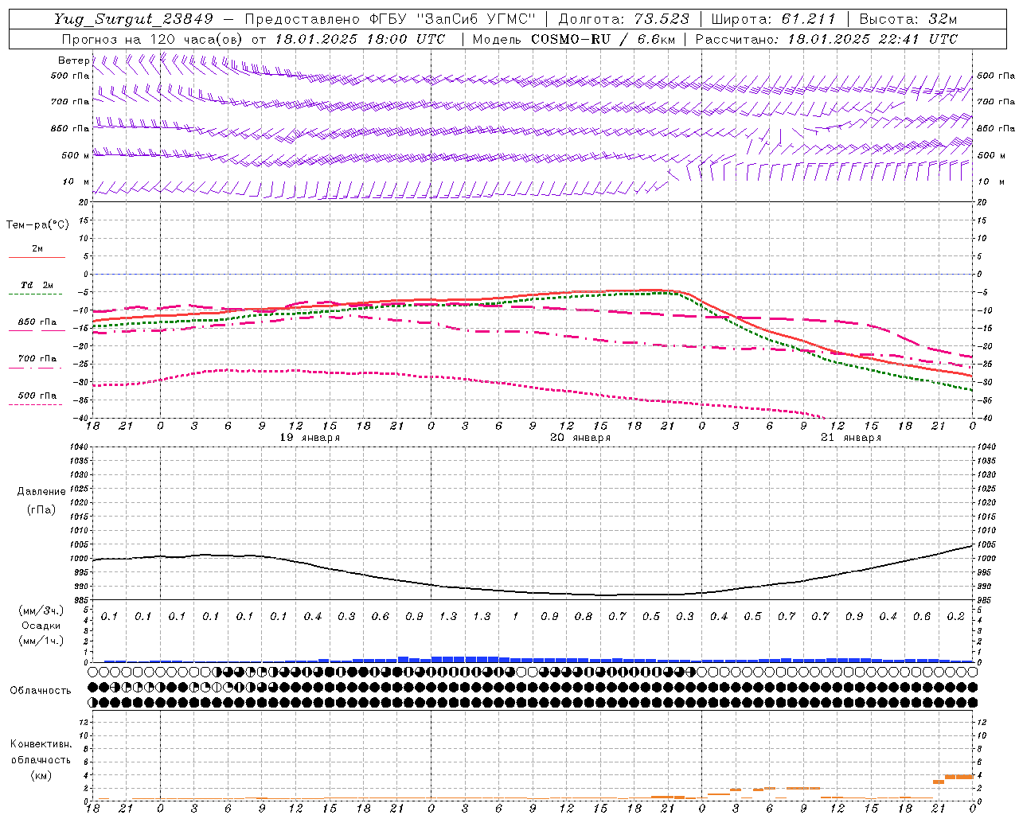Click the Давление pressure panel label
This screenshot has height=815, width=1019.
click(41, 492)
